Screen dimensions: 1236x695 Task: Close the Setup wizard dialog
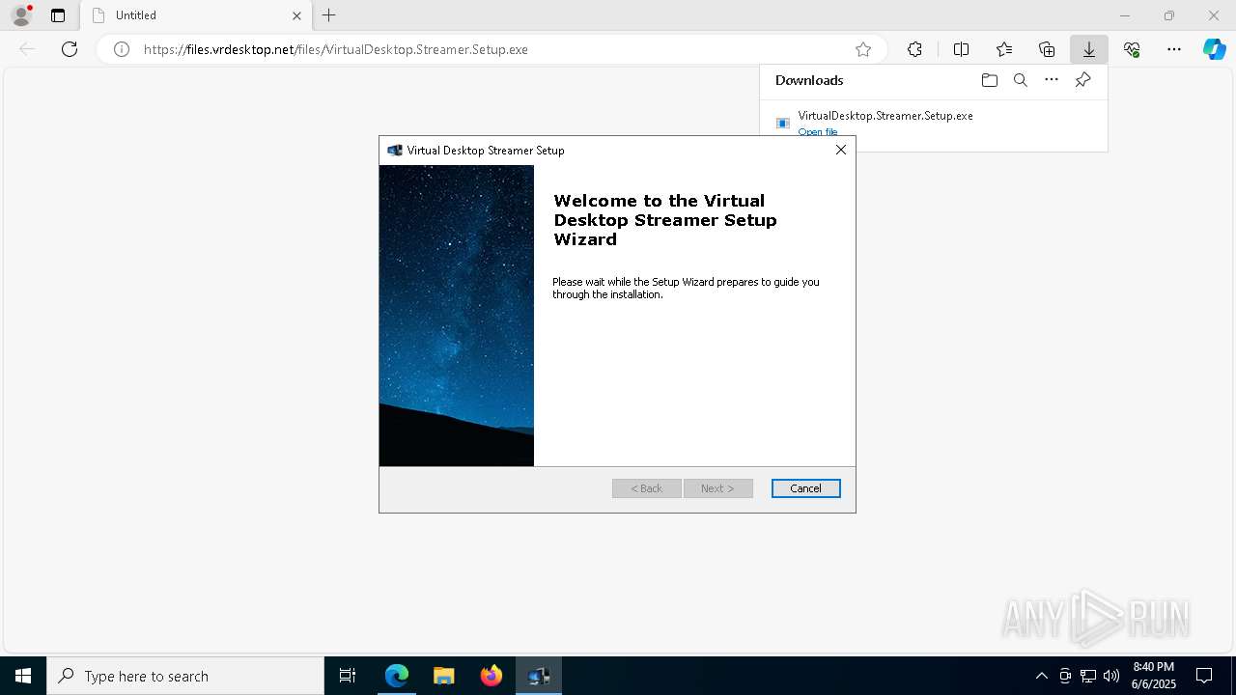(x=841, y=150)
